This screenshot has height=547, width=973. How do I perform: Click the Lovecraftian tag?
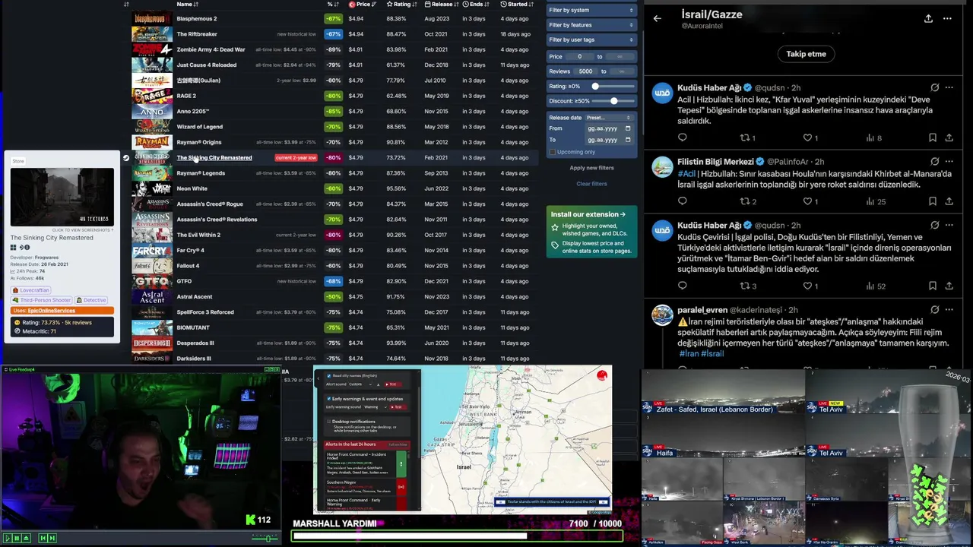(31, 290)
